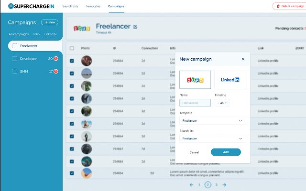This screenshot has width=306, height=191.
Task: Tick the Freelancer campaign checkbox
Action: coord(15,46)
